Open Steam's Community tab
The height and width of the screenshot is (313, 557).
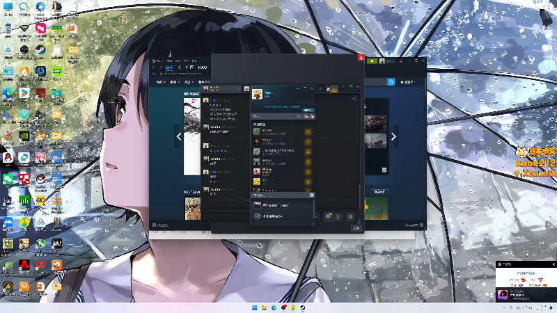(x=189, y=67)
